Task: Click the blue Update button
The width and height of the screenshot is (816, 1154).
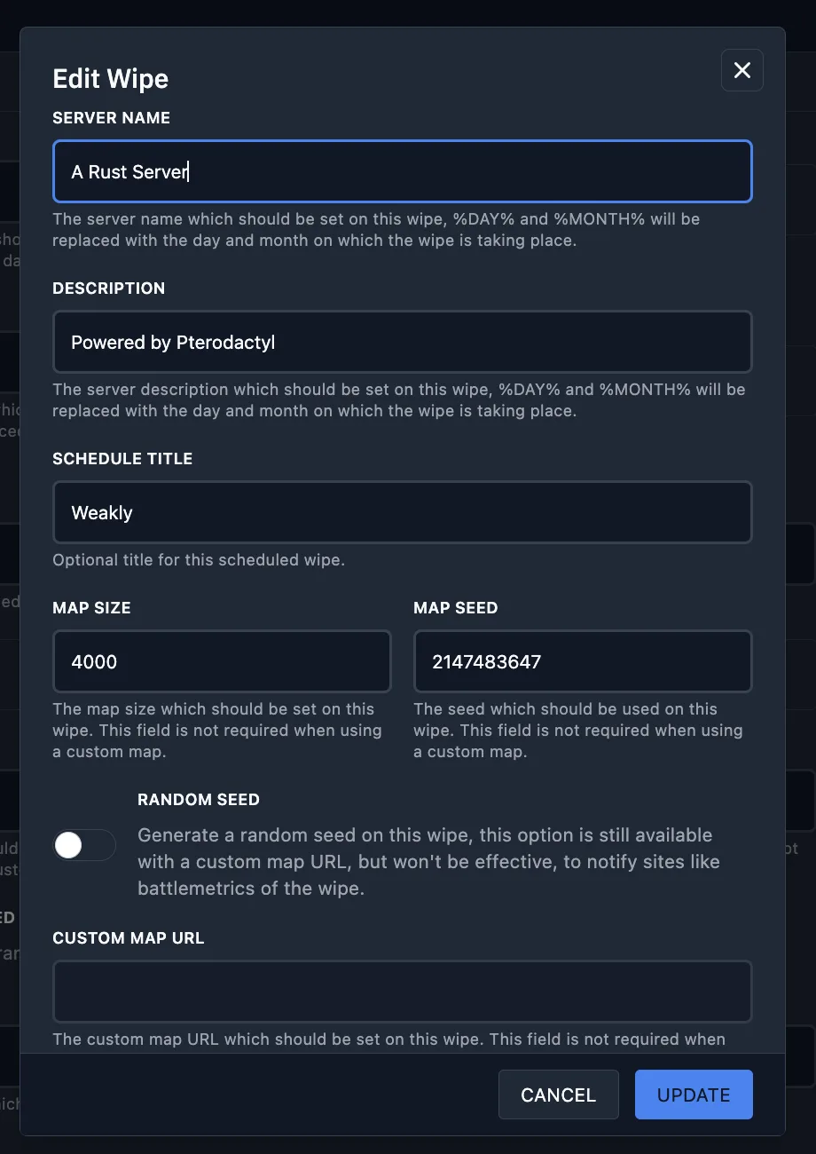Action: 694,1095
